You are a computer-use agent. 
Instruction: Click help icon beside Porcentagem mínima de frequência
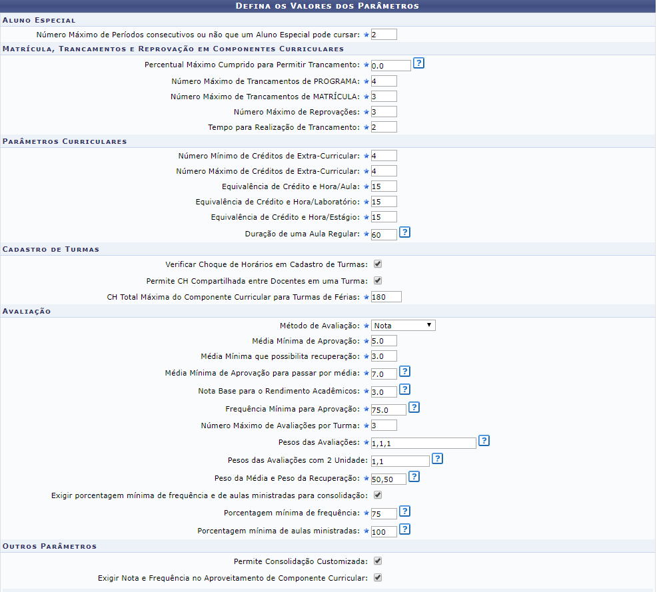(x=404, y=511)
